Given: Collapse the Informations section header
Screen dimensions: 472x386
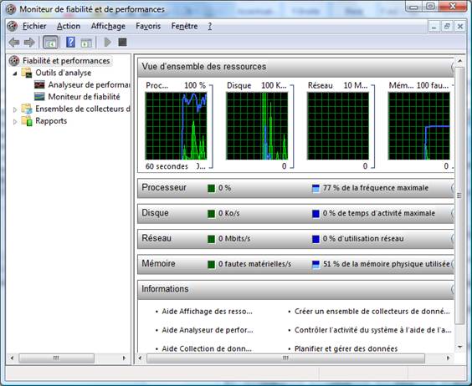Looking at the screenshot, I should (295, 289).
